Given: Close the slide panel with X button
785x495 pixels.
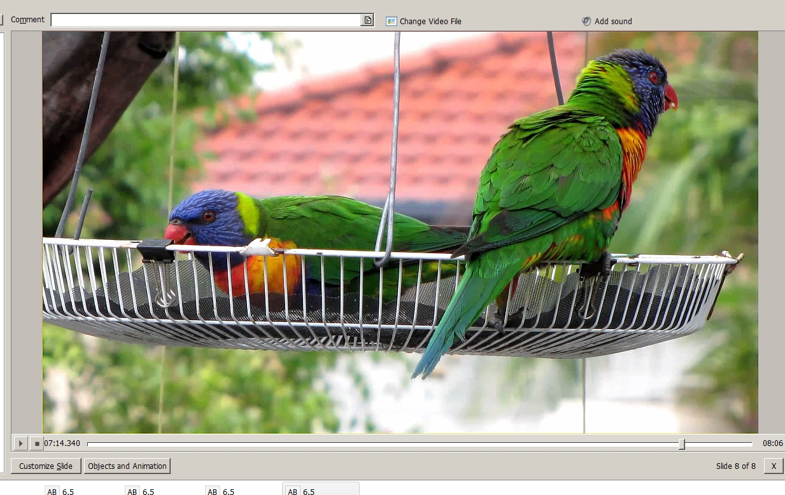Looking at the screenshot, I should pyautogui.click(x=774, y=466).
